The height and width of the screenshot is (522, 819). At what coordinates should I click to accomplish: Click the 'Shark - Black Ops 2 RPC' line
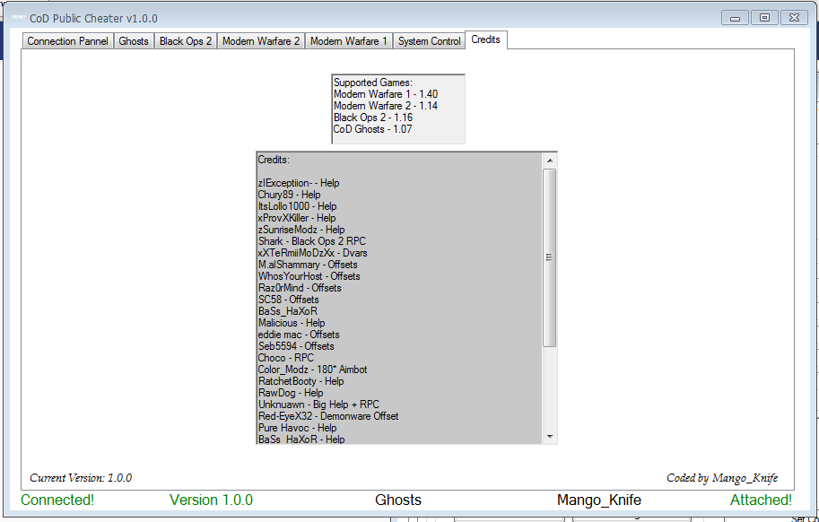pos(312,241)
